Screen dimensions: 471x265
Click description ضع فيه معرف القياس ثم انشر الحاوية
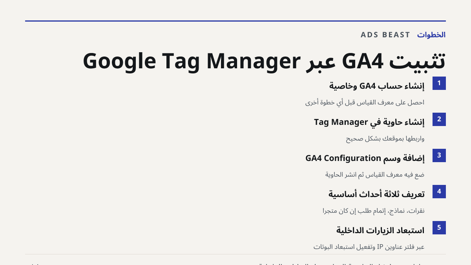coord(375,175)
